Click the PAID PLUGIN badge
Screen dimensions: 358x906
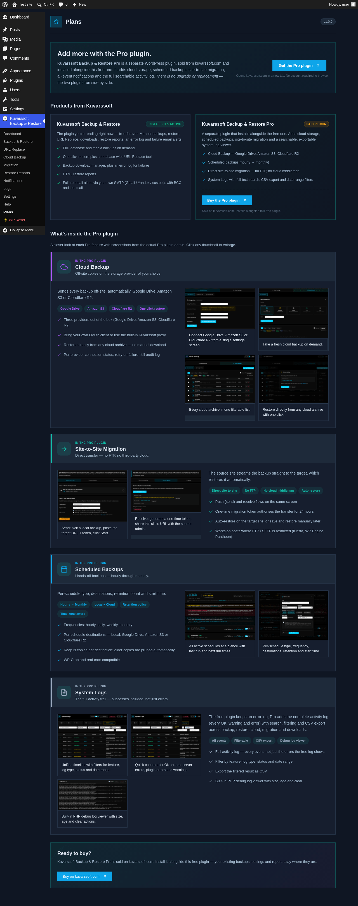316,124
